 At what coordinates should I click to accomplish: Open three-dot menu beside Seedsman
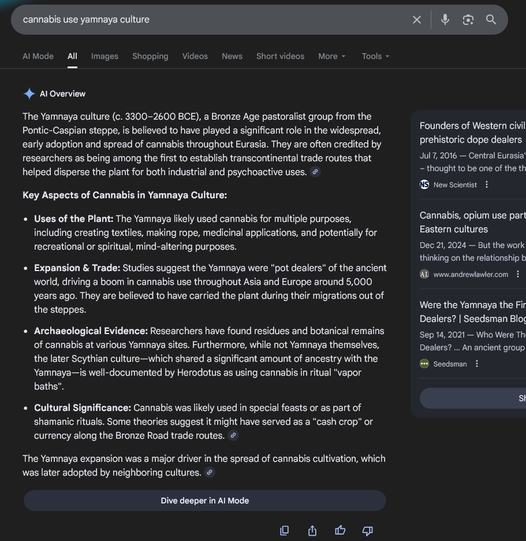click(477, 364)
